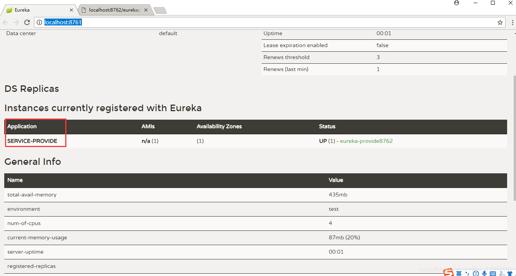Activate the Sogou microphone voice input
The width and height of the screenshot is (516, 276).
pyautogui.click(x=484, y=273)
